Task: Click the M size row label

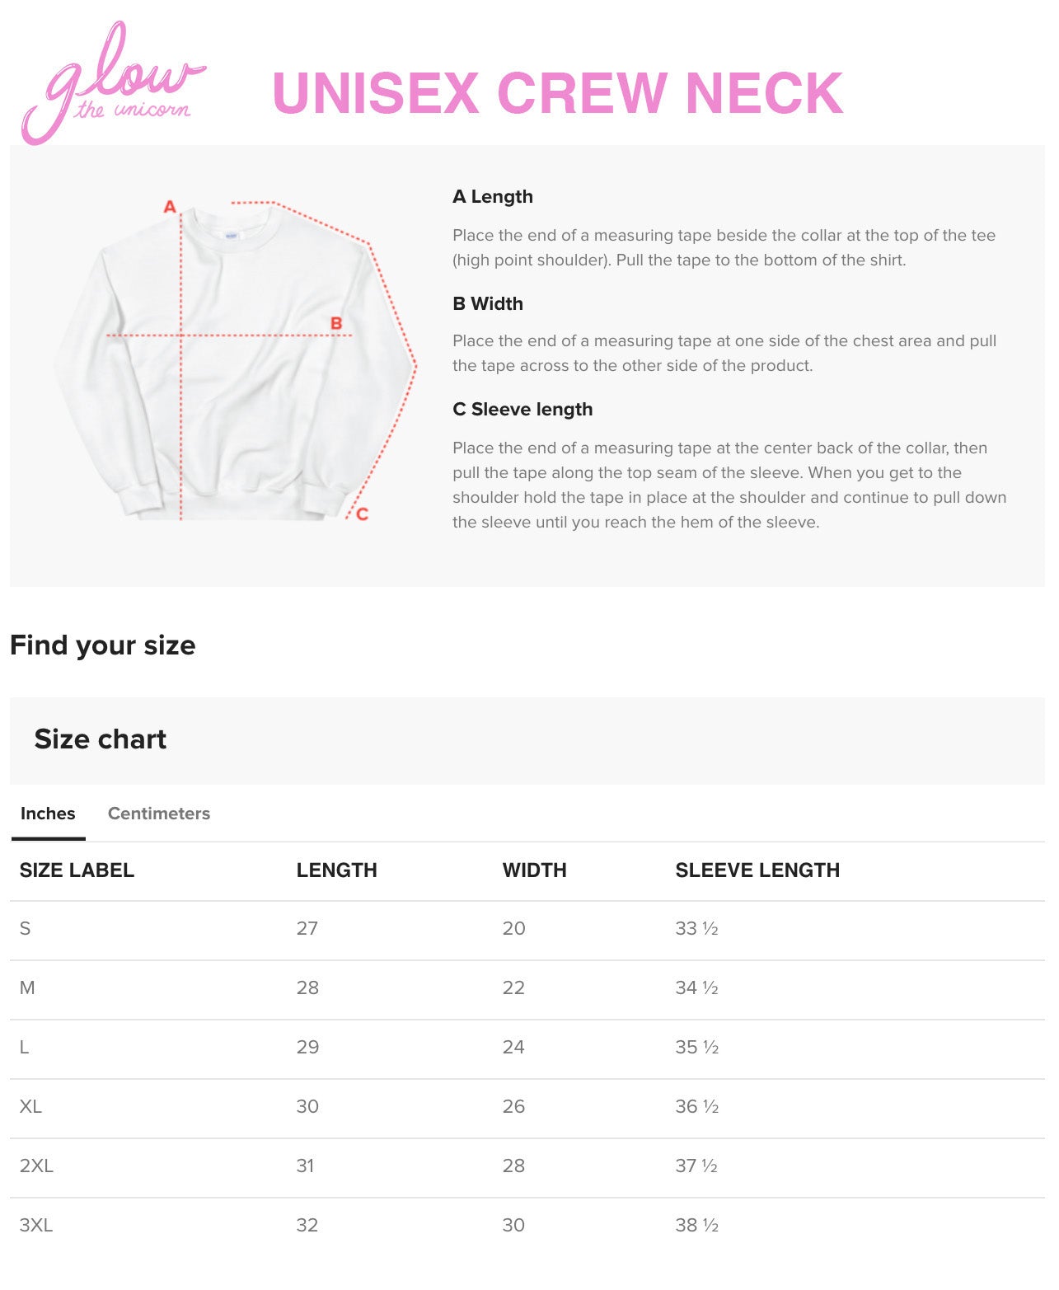Action: (27, 988)
